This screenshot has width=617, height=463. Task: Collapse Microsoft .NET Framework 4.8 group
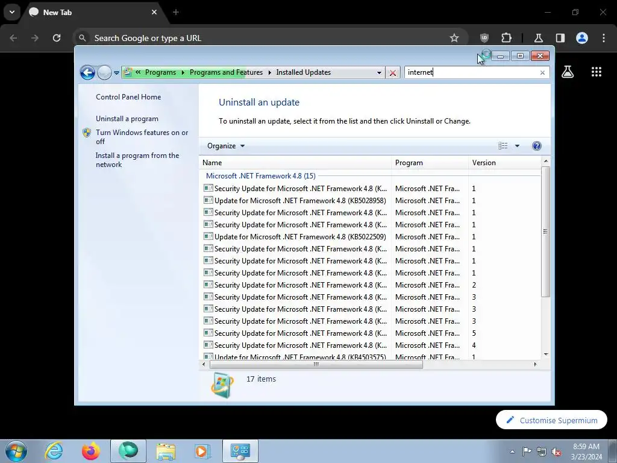click(260, 176)
